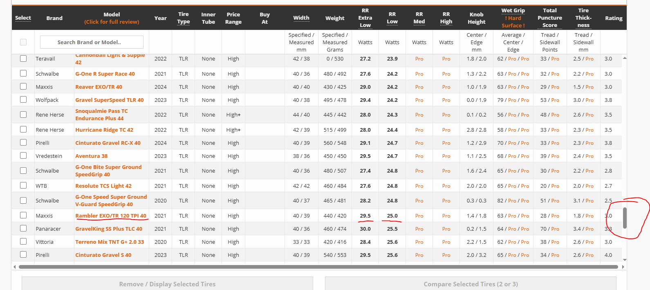
Task: Toggle the select-all checkbox in filter row
Action: [x=23, y=42]
